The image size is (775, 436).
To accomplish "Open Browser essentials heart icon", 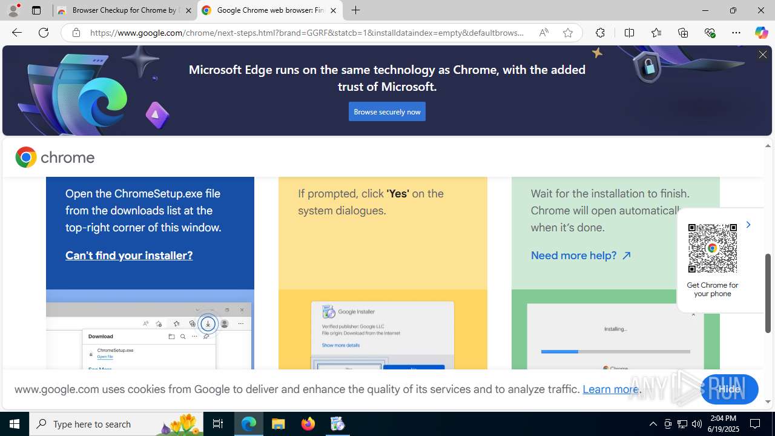I will click(x=710, y=33).
